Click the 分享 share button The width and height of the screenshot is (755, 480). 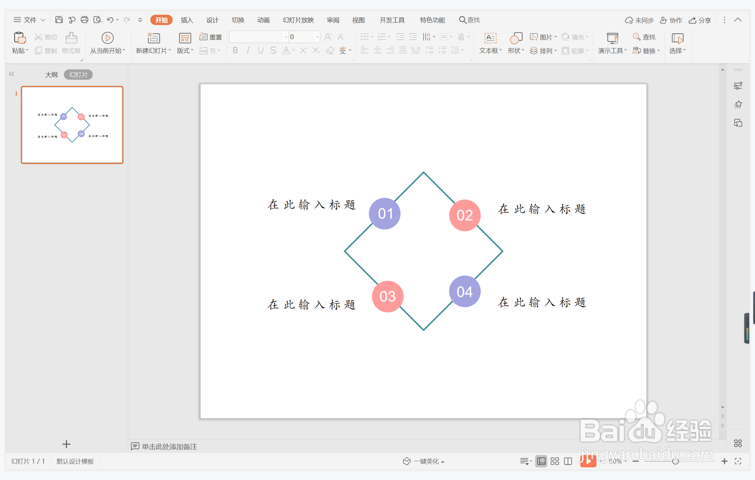[700, 20]
